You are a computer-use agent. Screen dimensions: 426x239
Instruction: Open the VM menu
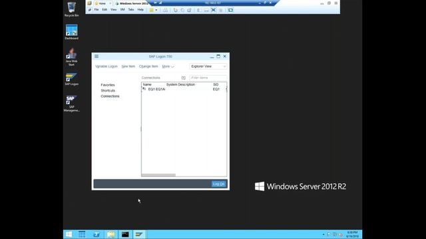(122, 9)
